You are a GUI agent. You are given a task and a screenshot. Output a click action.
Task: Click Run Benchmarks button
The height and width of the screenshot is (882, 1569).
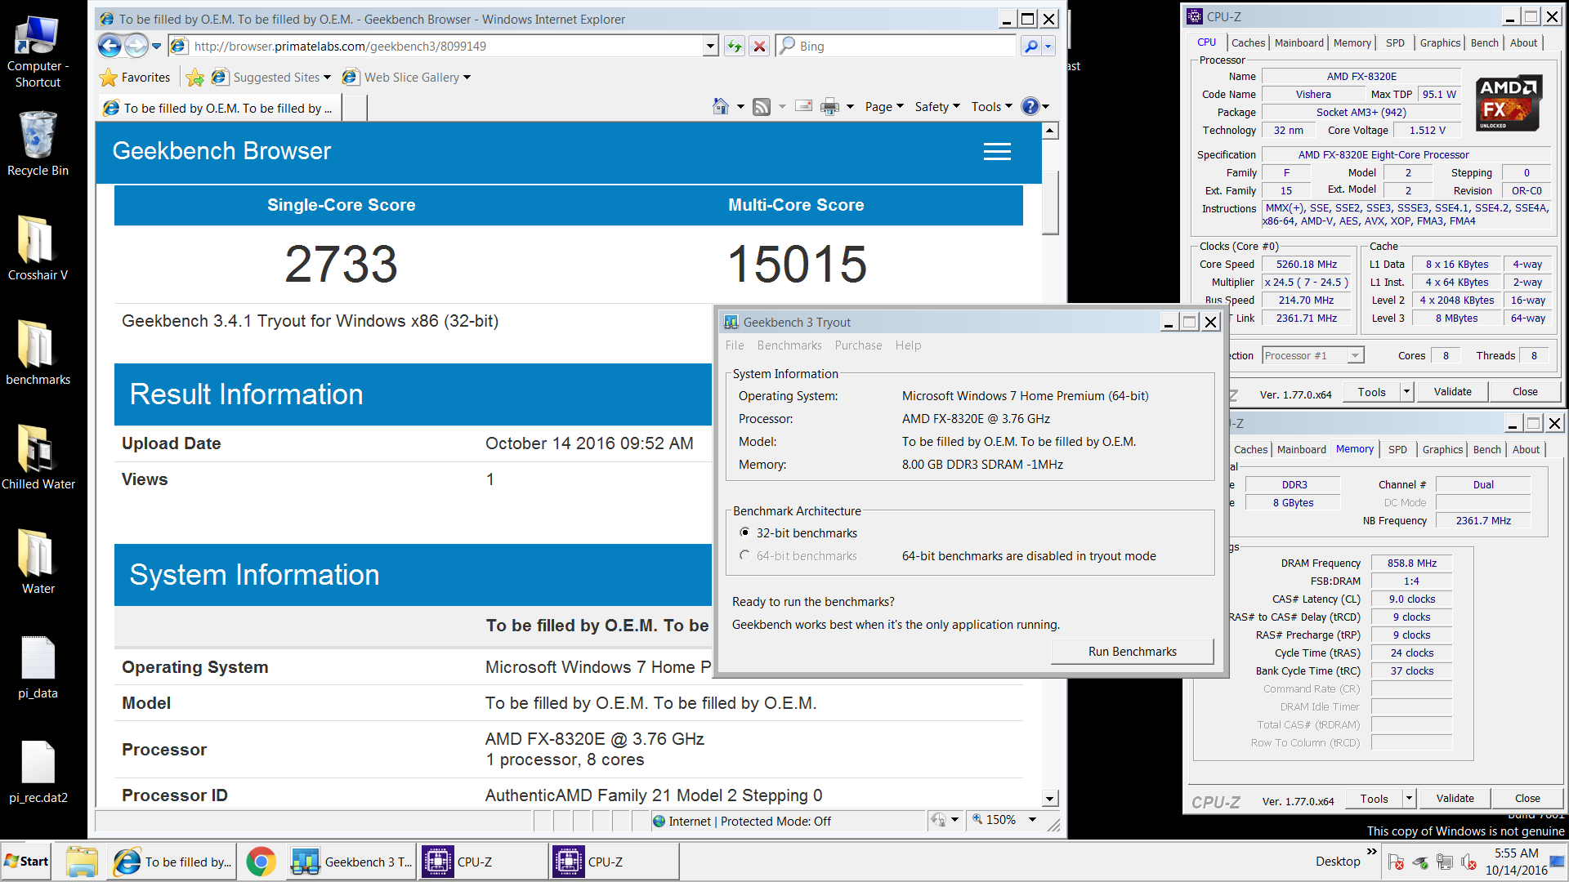(x=1132, y=652)
